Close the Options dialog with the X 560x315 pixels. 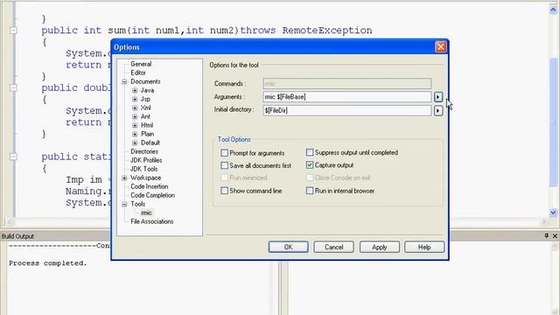tap(441, 46)
